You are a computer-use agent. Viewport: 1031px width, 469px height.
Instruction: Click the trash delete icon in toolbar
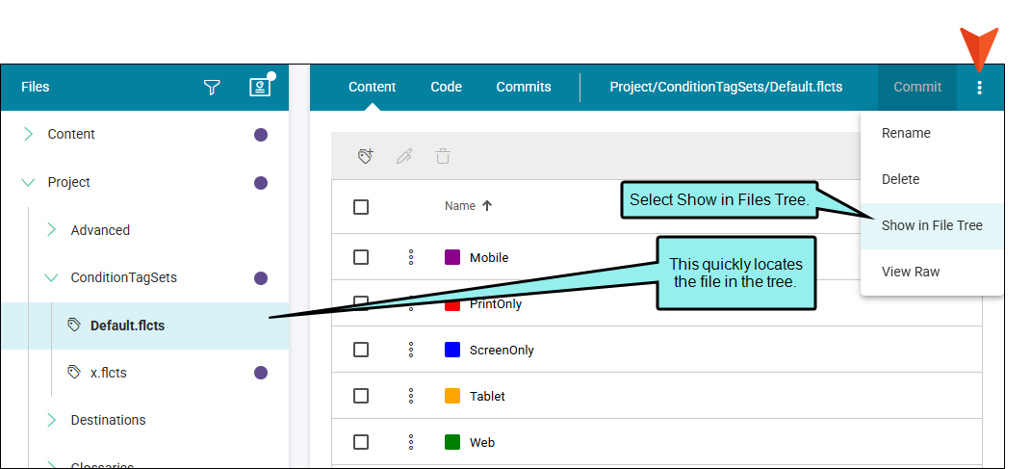[x=443, y=156]
